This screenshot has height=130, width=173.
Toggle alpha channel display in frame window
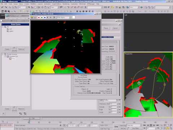tap(48, 17)
